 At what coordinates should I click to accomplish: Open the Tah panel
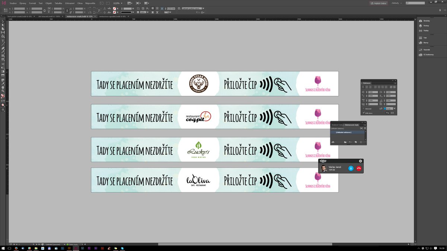(x=424, y=38)
